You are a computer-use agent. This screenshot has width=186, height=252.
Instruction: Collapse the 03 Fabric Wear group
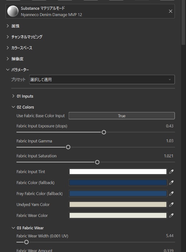(x=13, y=228)
